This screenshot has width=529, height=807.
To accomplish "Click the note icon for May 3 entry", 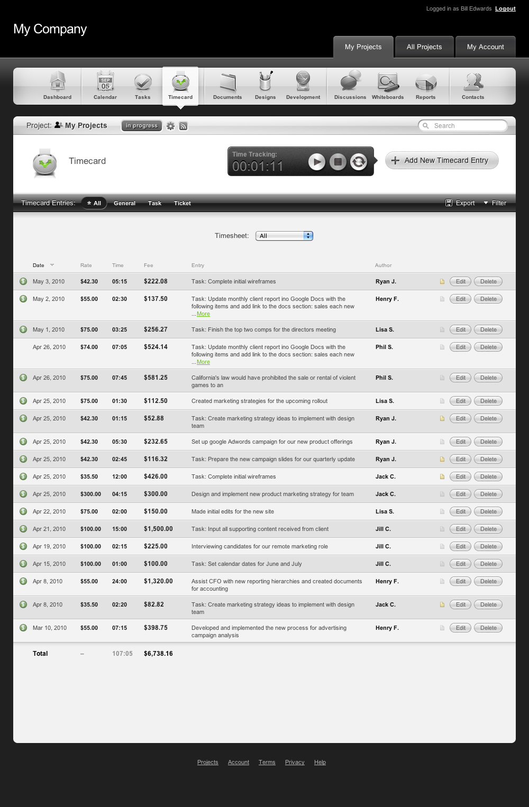I will [442, 282].
